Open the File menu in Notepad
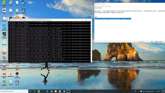This screenshot has width=165, height=93. [x=96, y=6]
